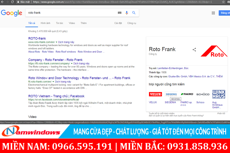Click the magnifier search icon
Image resolution: width=230 pixels, height=153 pixels.
tap(134, 13)
